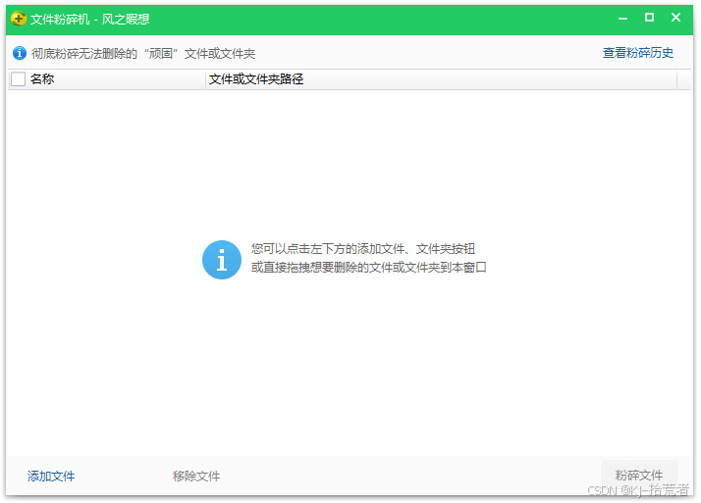Click 移除文件 to remove files
This screenshot has width=701, height=503.
click(x=196, y=476)
